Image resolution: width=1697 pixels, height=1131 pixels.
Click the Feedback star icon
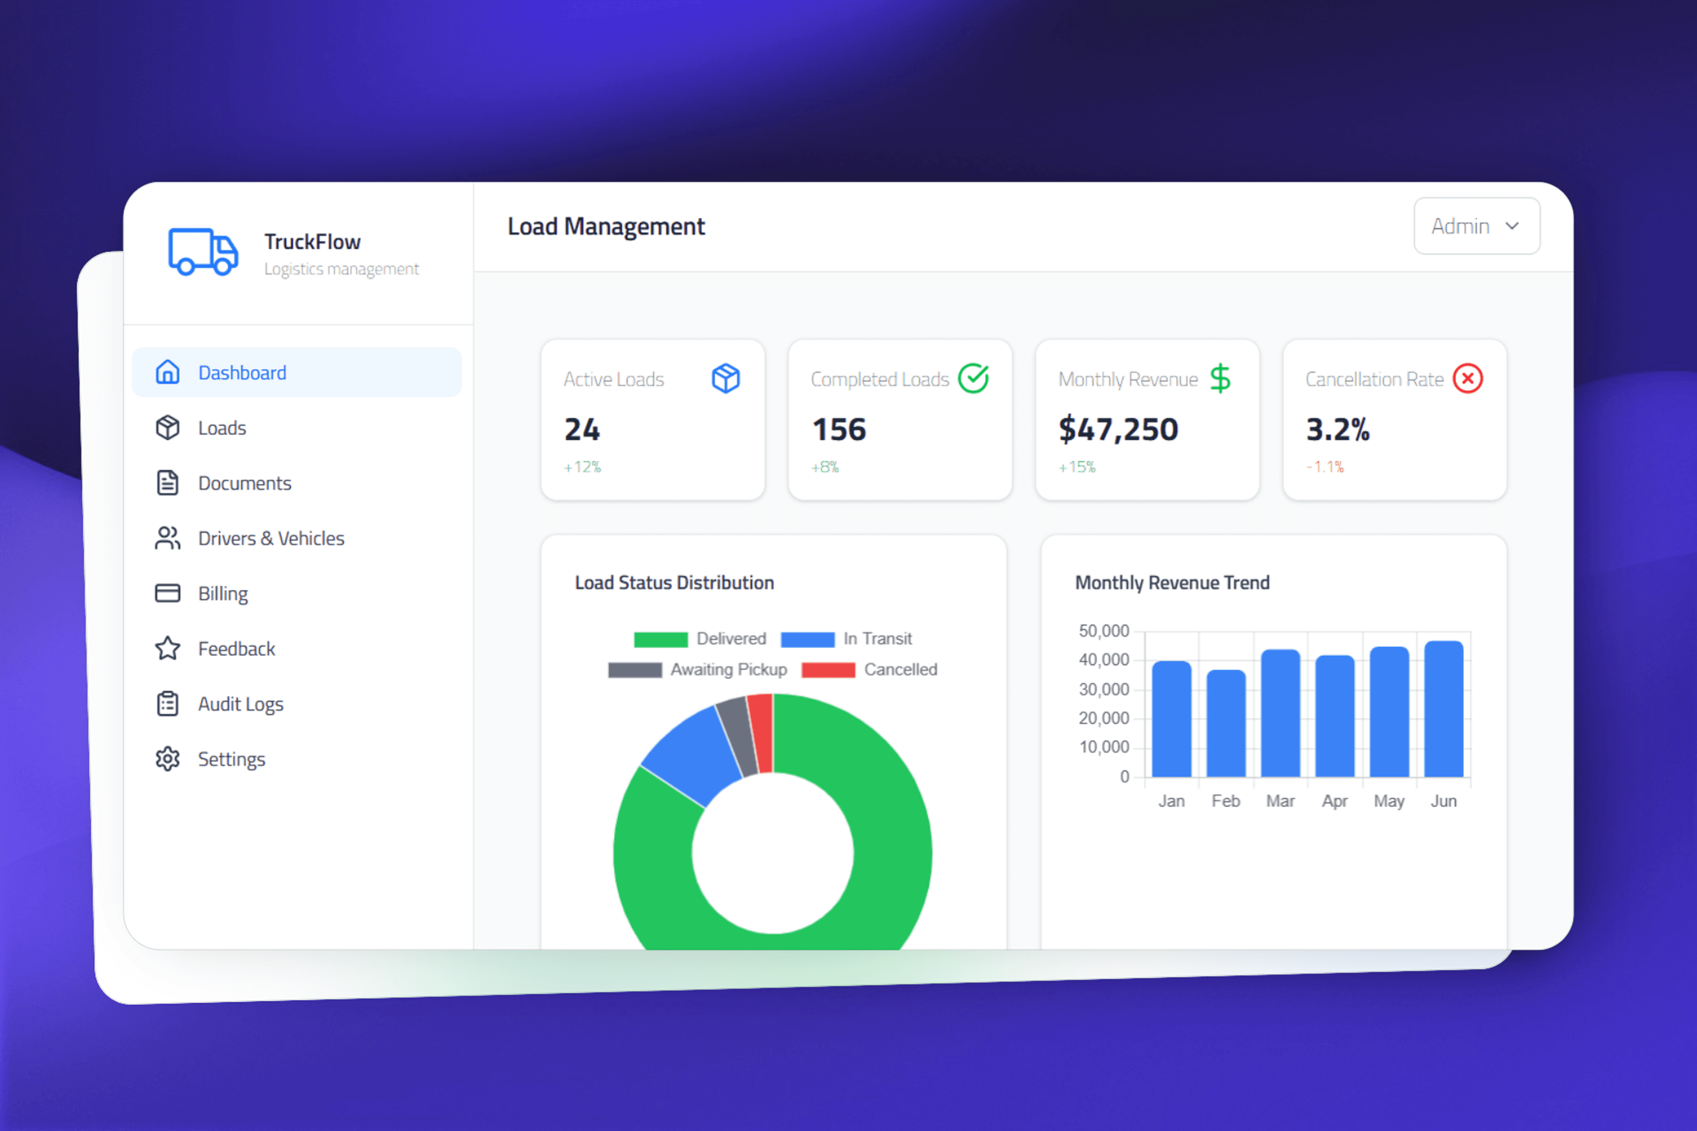pos(167,649)
